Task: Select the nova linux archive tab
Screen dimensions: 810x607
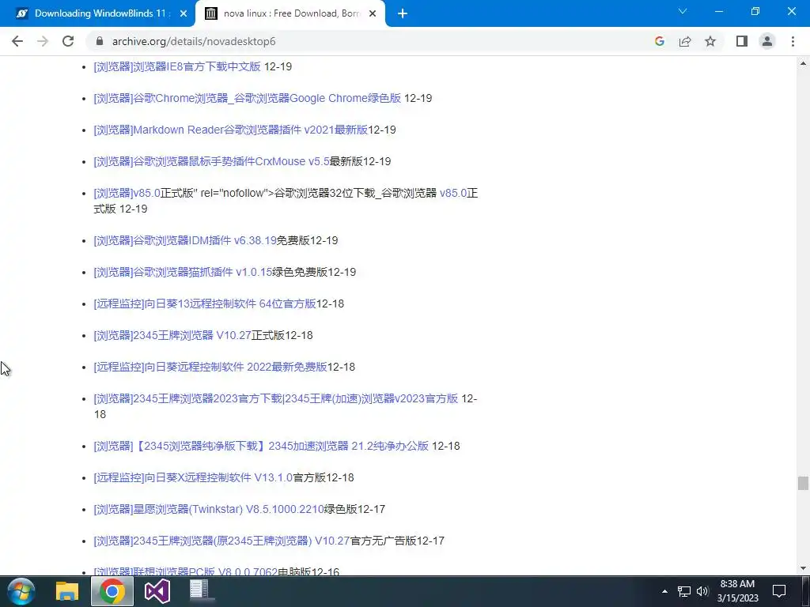Action: coord(290,14)
